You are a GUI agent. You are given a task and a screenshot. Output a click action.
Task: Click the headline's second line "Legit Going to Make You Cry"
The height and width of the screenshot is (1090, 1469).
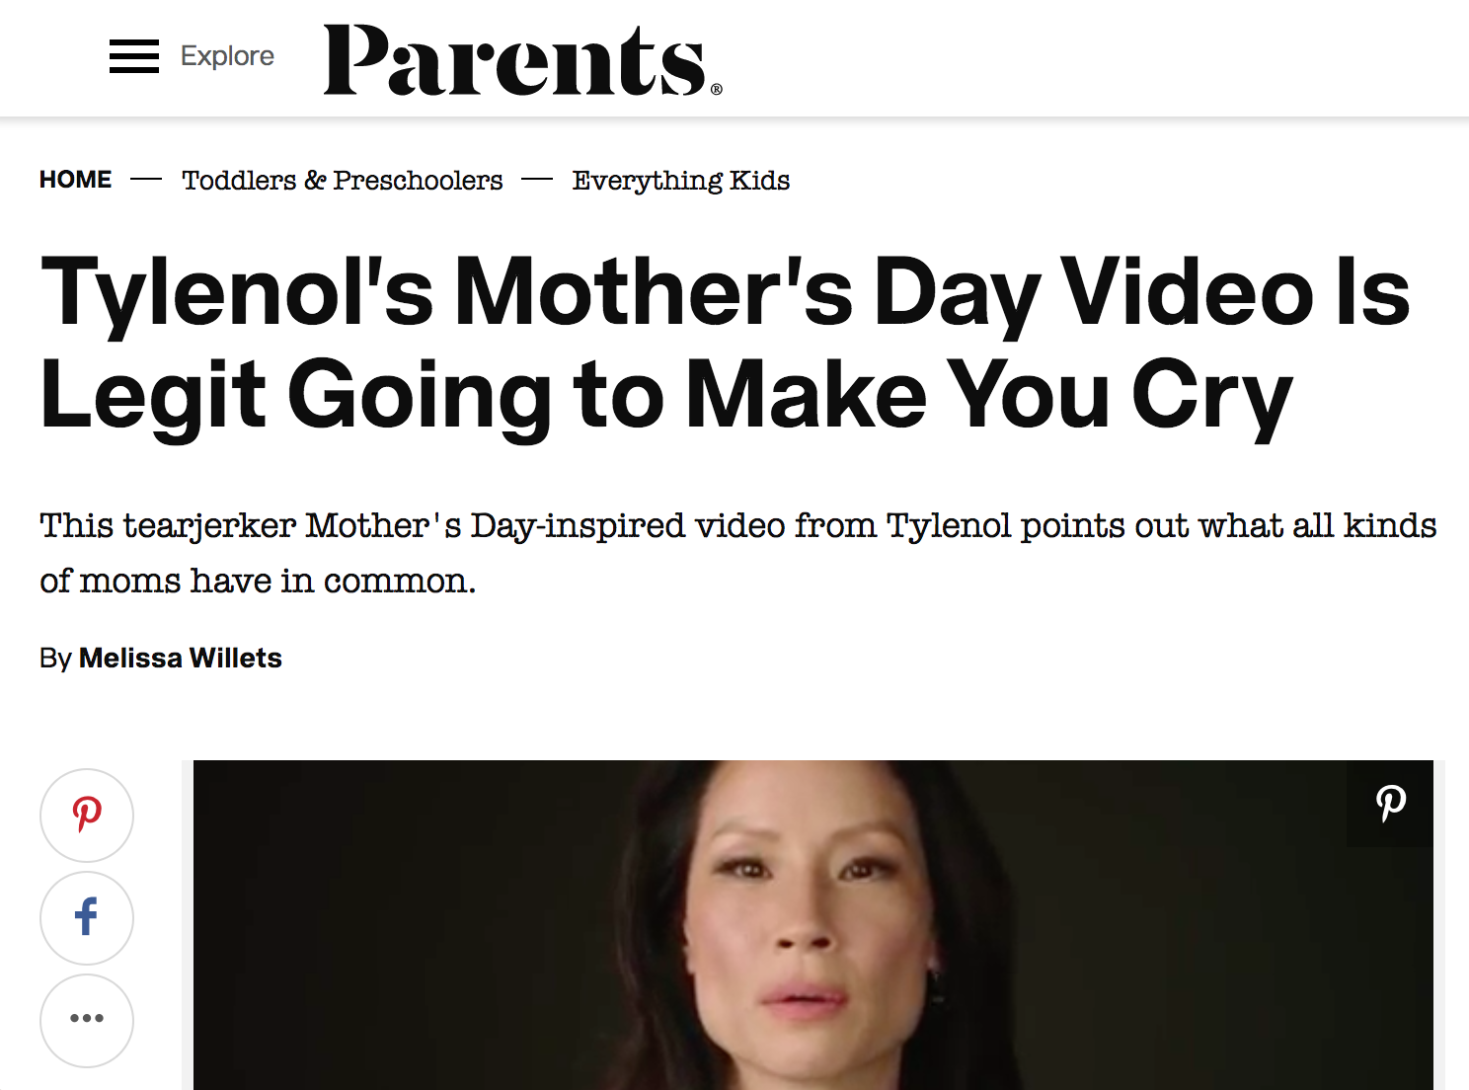[x=666, y=395]
